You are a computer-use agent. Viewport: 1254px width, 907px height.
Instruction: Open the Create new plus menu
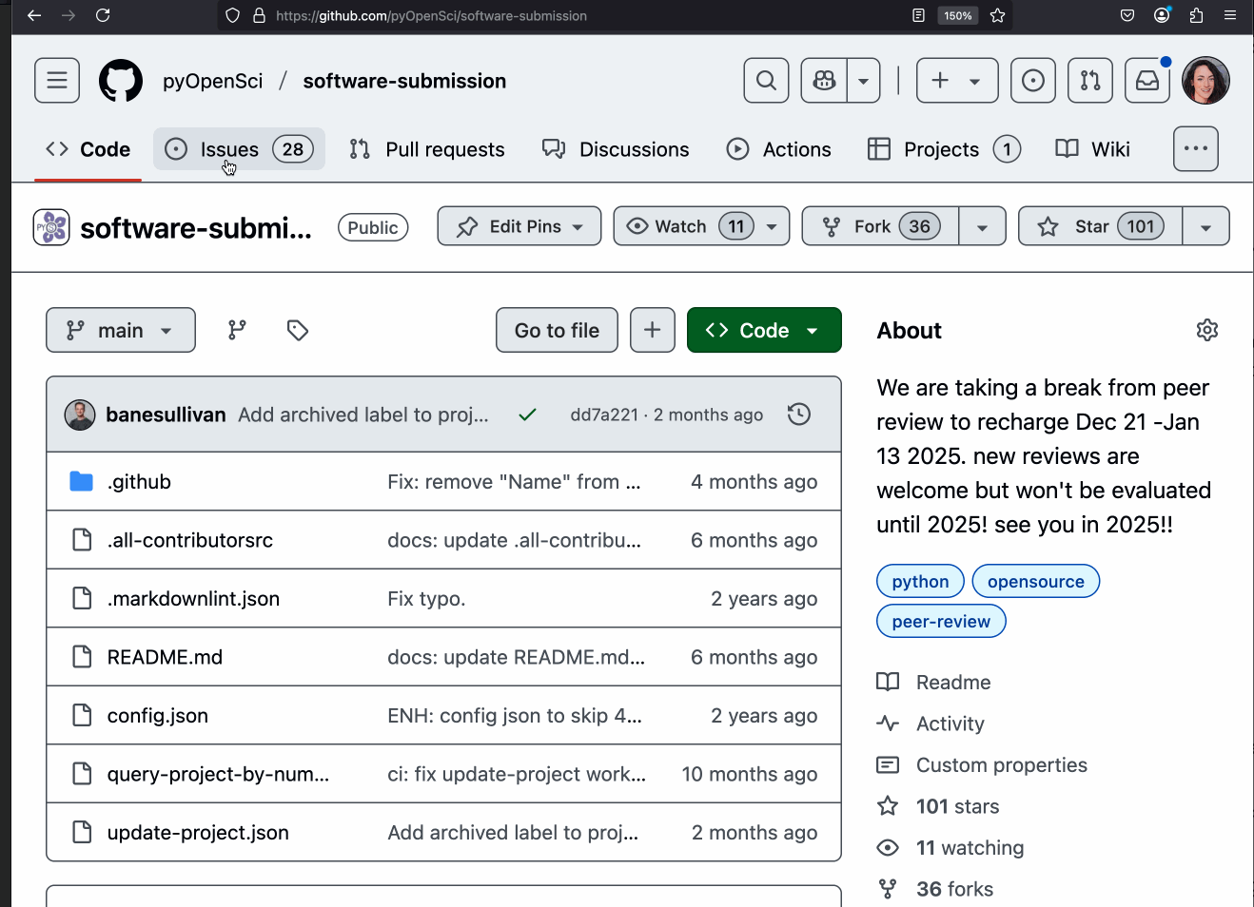pyautogui.click(x=957, y=81)
